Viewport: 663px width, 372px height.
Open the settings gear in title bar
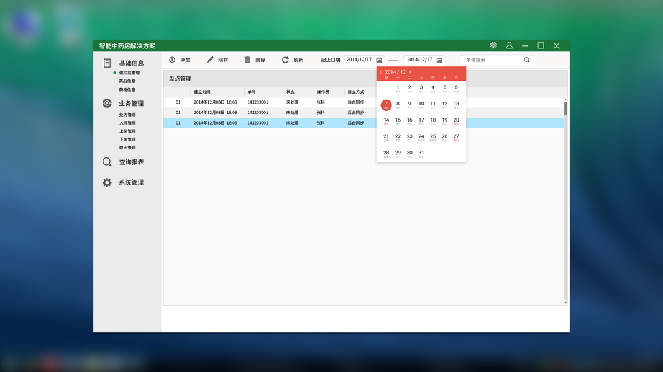493,45
